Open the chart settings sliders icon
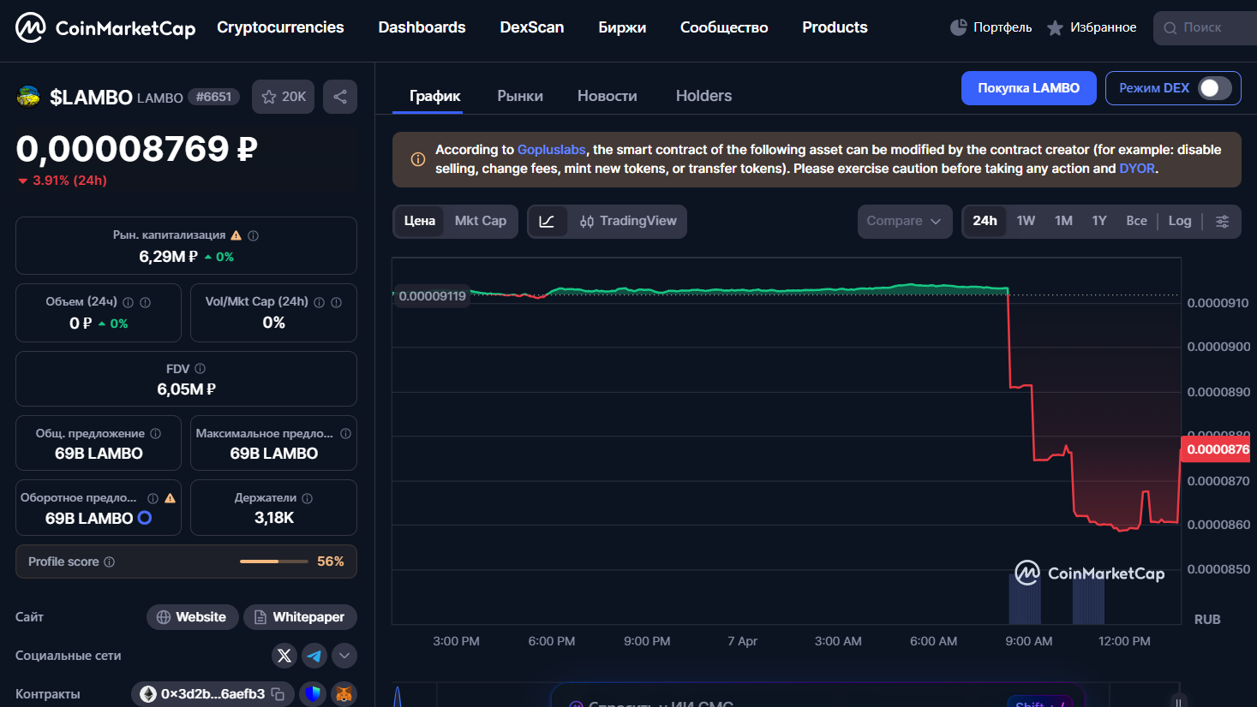Viewport: 1257px width, 707px height. (x=1223, y=222)
